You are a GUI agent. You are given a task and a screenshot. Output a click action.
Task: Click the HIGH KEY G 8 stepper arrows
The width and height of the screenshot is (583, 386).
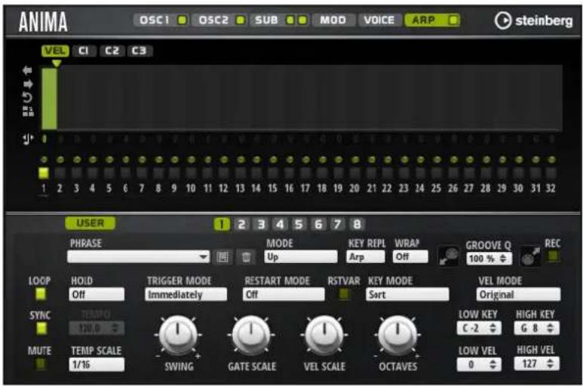(x=551, y=329)
